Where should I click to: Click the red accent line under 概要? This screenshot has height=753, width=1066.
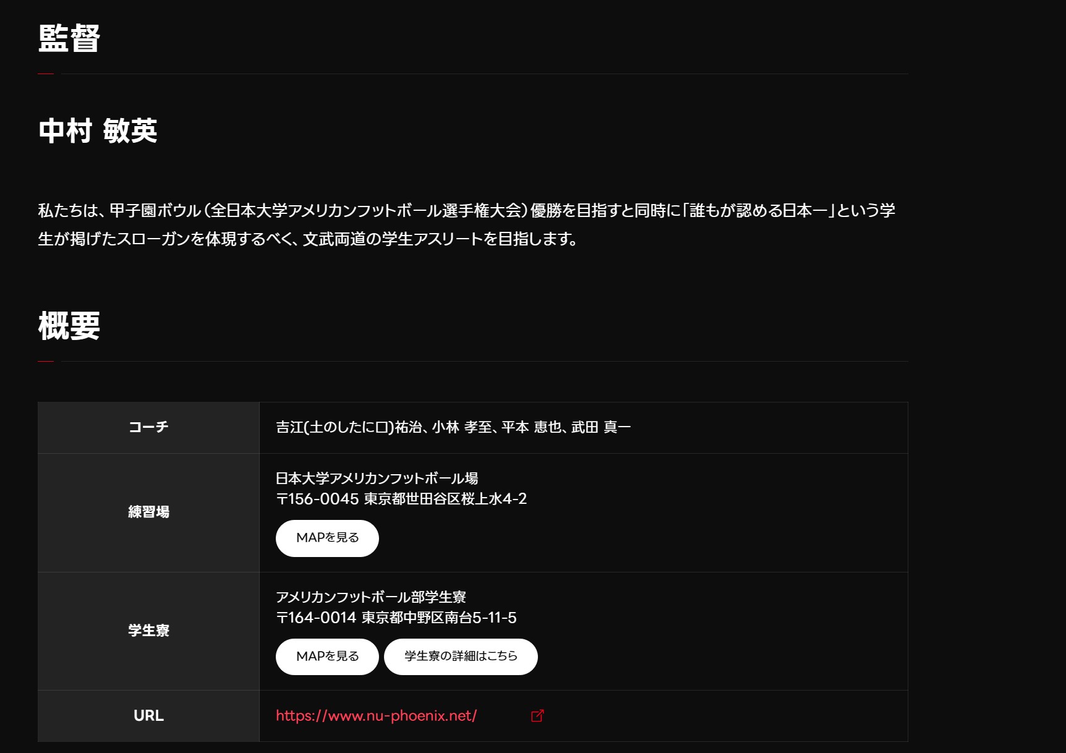pos(46,361)
